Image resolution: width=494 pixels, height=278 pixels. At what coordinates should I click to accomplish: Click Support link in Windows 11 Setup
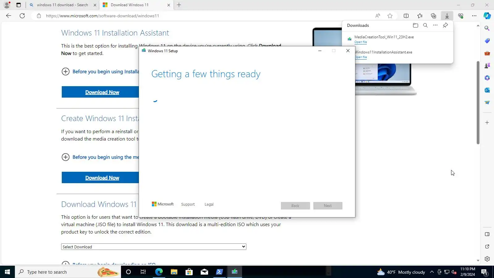coord(188,204)
